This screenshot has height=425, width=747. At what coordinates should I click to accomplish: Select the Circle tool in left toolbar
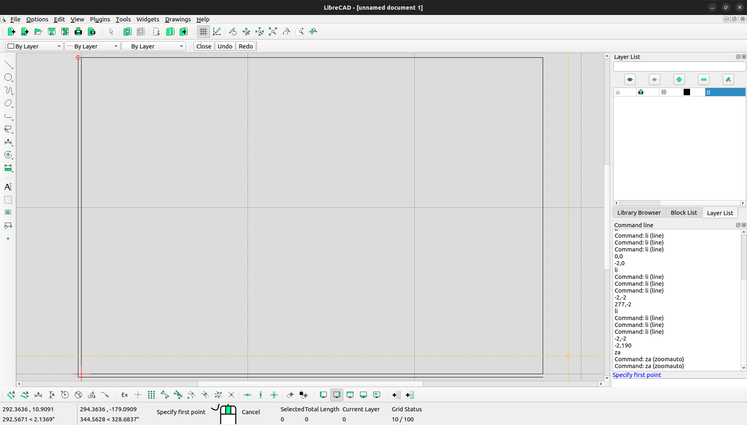(x=8, y=77)
